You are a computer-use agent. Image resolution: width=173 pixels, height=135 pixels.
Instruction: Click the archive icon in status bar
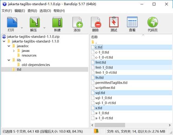(96, 131)
